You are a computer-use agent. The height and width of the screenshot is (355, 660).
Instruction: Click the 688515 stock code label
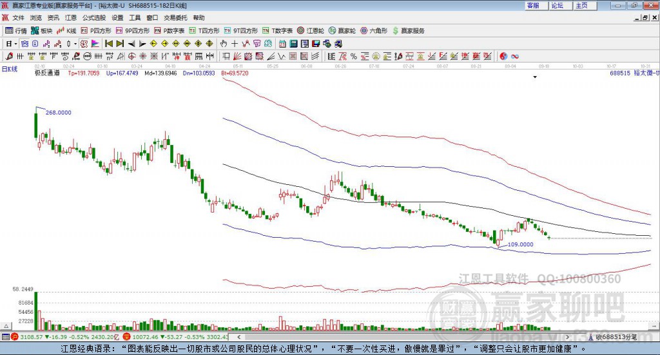pos(620,73)
